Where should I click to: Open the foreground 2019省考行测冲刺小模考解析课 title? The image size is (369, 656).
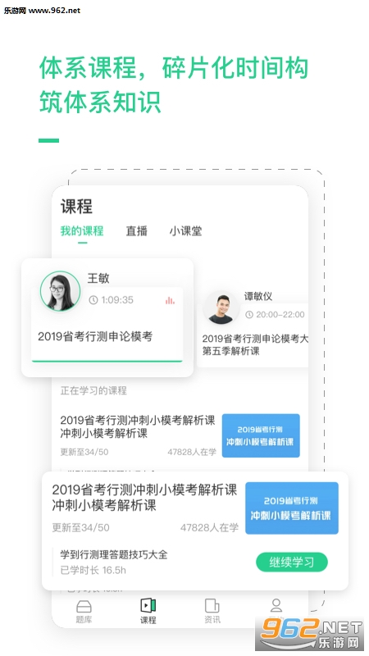tap(145, 498)
